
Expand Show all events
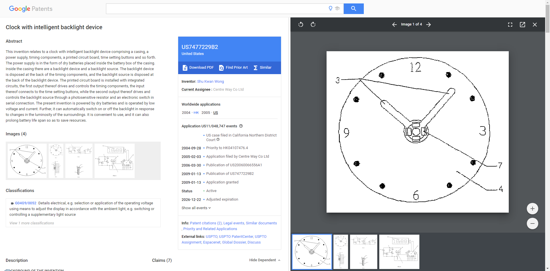(x=196, y=208)
